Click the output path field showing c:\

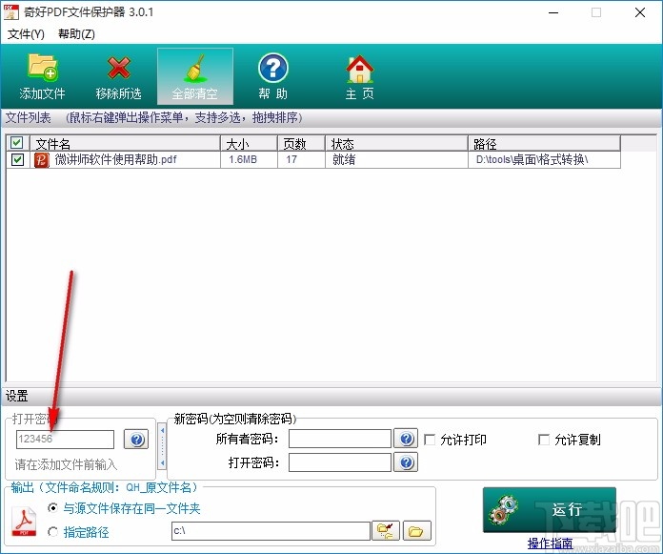coord(271,531)
